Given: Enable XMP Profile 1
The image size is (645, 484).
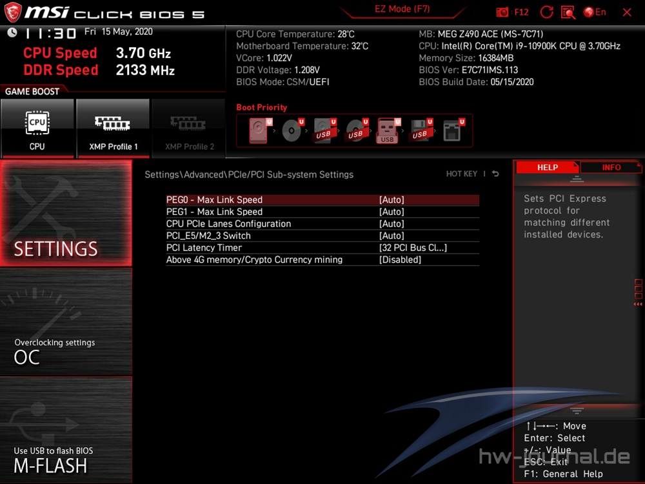Looking at the screenshot, I should click(113, 128).
